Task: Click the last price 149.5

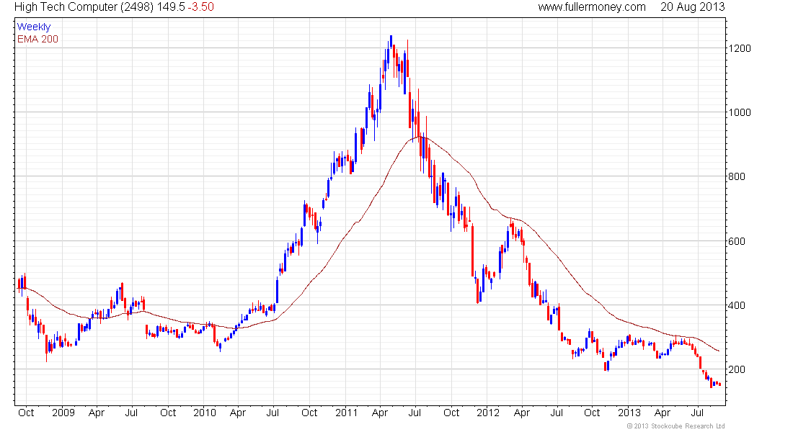Action: pyautogui.click(x=171, y=7)
